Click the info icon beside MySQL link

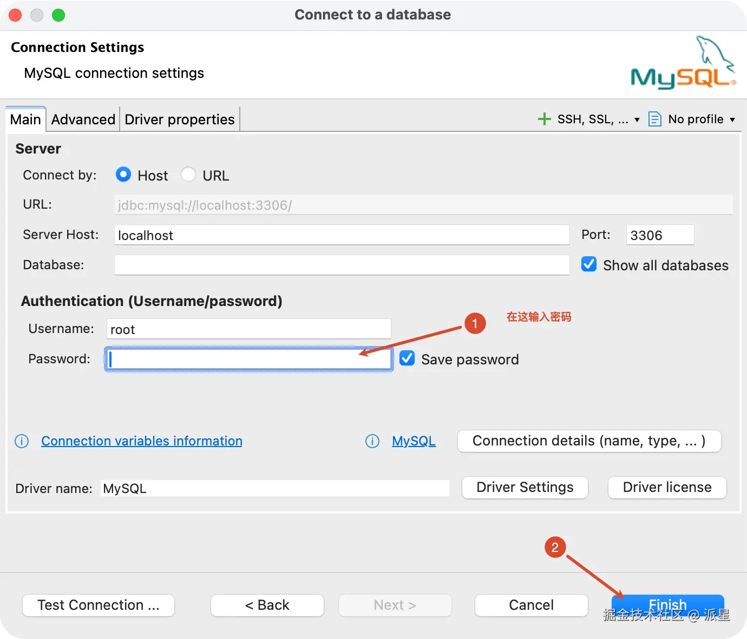click(372, 441)
